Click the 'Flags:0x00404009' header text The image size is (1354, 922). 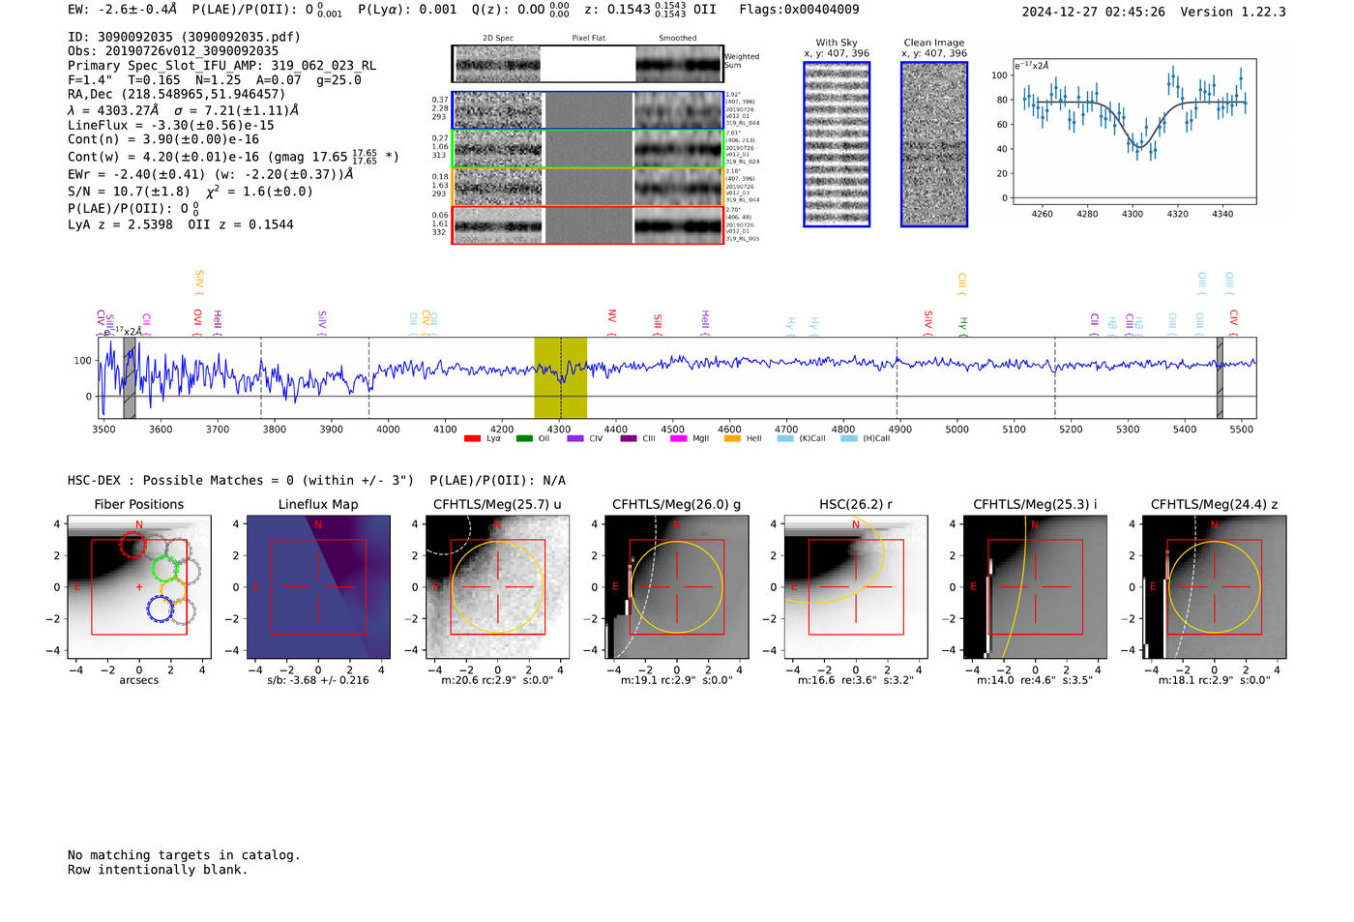point(799,10)
